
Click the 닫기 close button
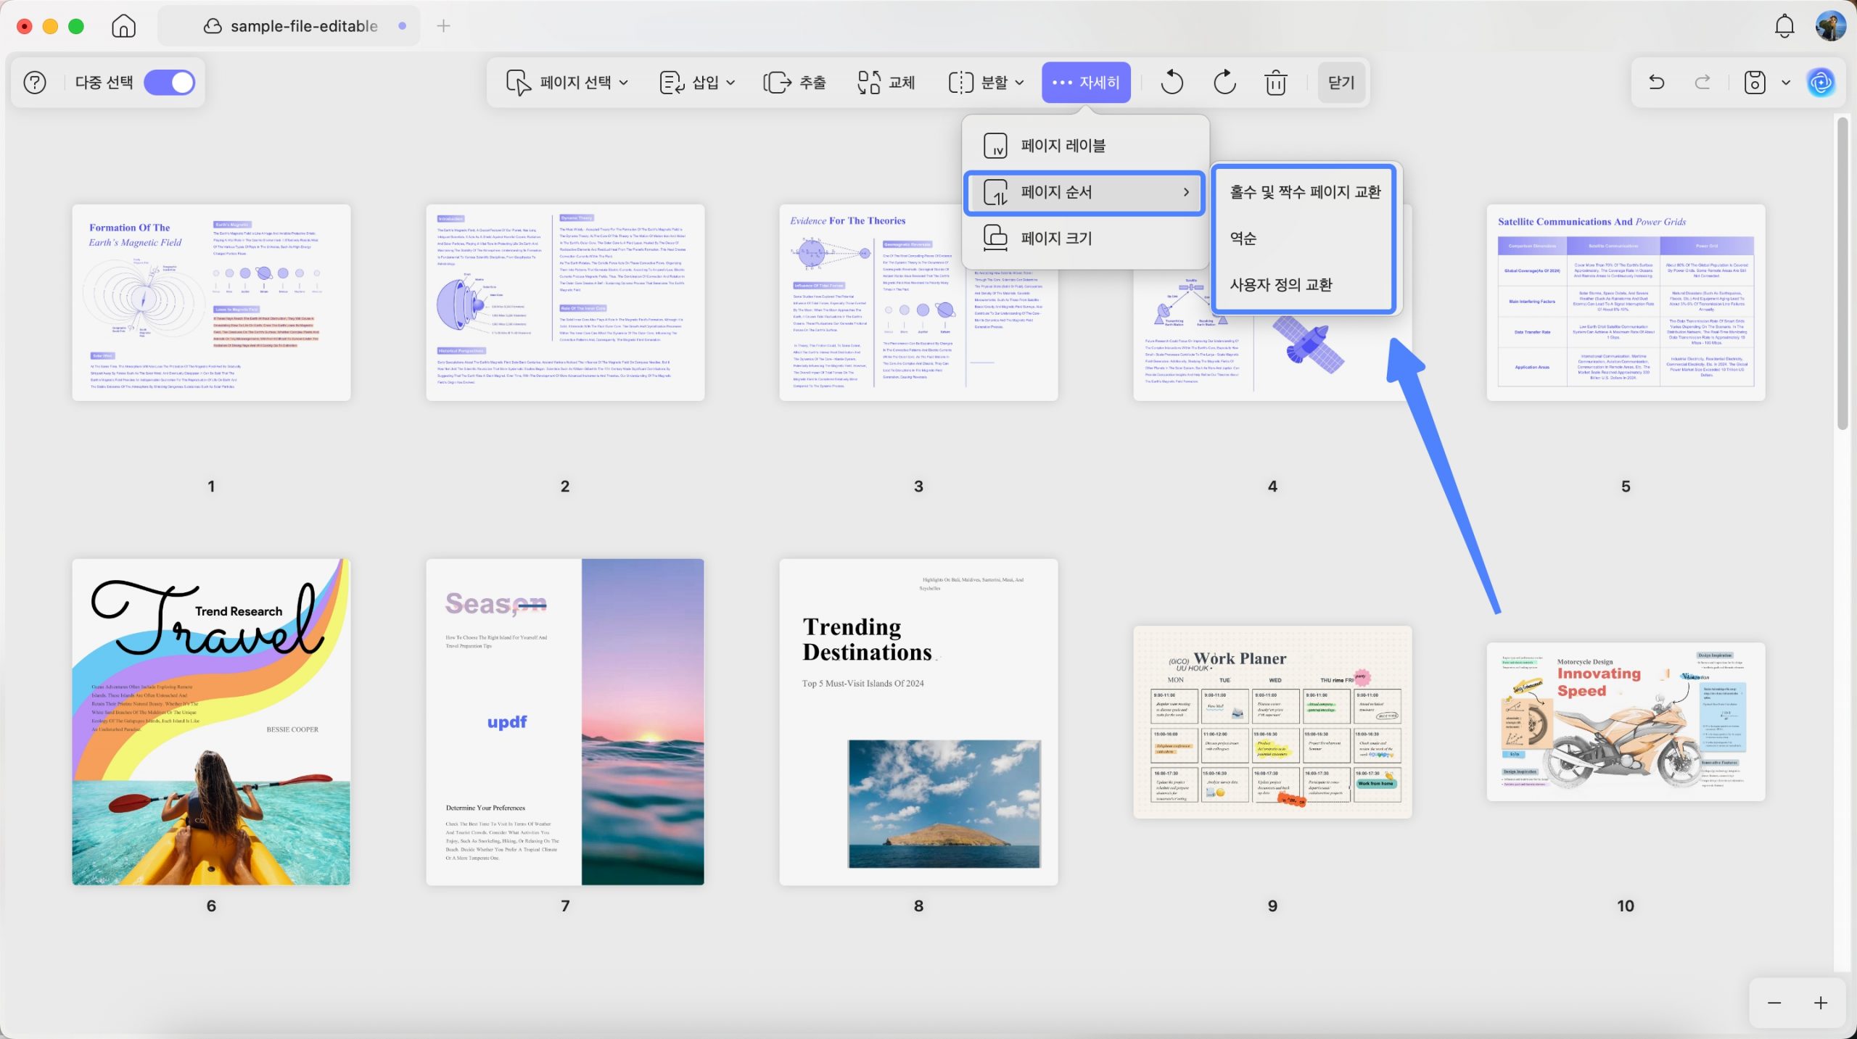point(1341,83)
